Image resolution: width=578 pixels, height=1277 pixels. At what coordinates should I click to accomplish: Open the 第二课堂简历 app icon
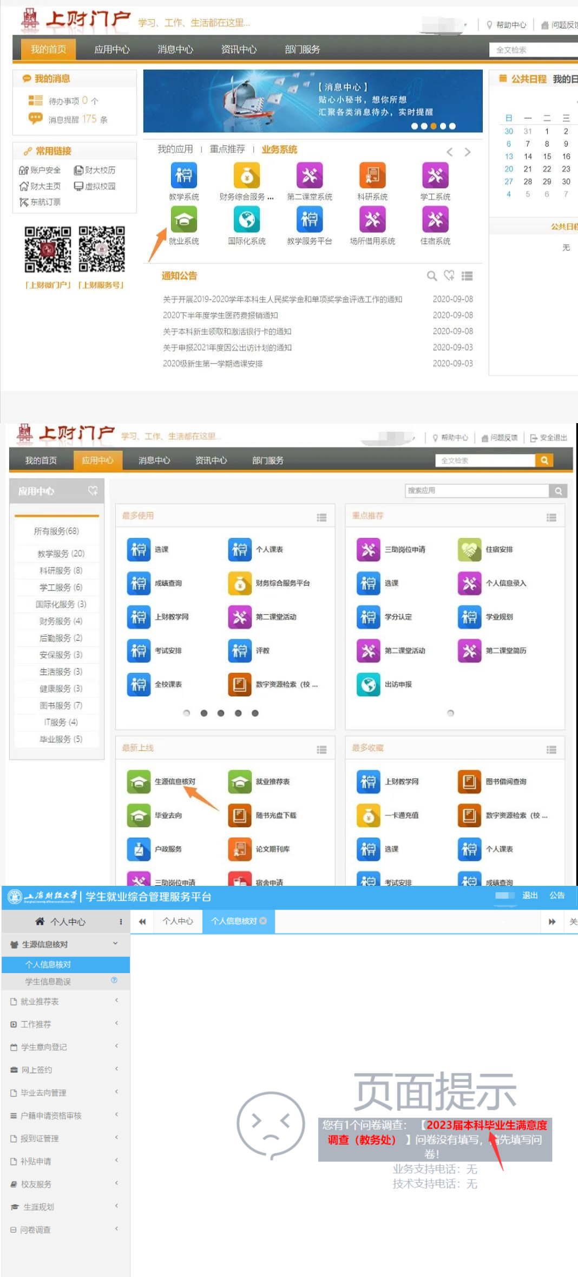[x=469, y=651]
